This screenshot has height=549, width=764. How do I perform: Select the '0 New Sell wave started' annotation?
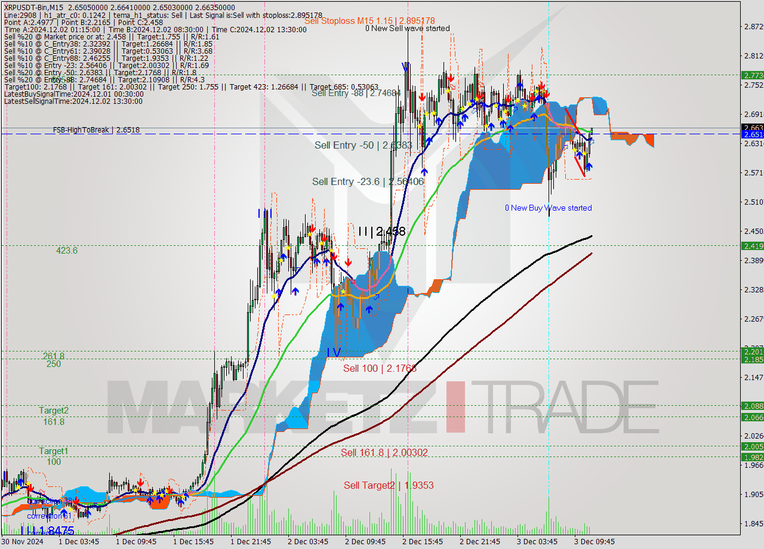coord(408,28)
